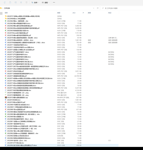The width and height of the screenshot is (143, 150).
Task: Select the highlighted 20220922 docx file
Action: 22,145
